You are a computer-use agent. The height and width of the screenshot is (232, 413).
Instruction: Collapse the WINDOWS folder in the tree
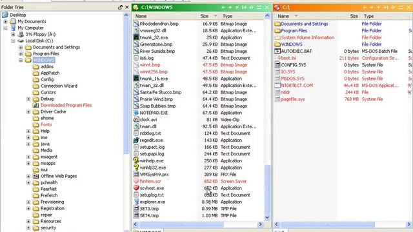(x=21, y=60)
